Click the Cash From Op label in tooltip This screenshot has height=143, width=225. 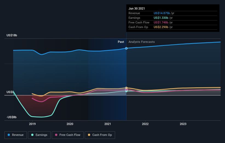(138, 27)
